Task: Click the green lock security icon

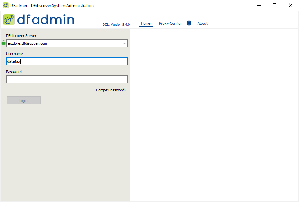Action: pyautogui.click(x=3, y=43)
